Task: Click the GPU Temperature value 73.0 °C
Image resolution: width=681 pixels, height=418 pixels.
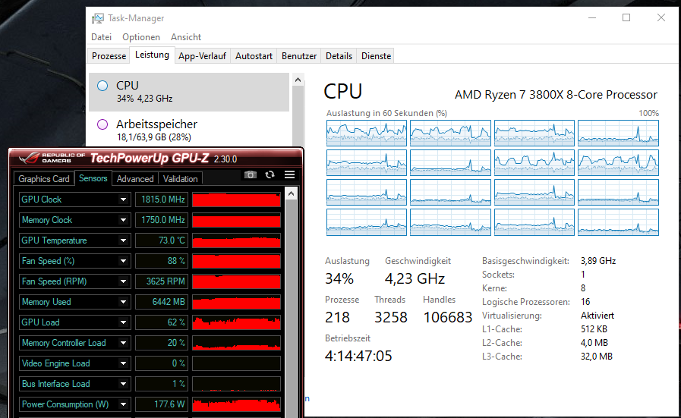Action: tap(162, 240)
